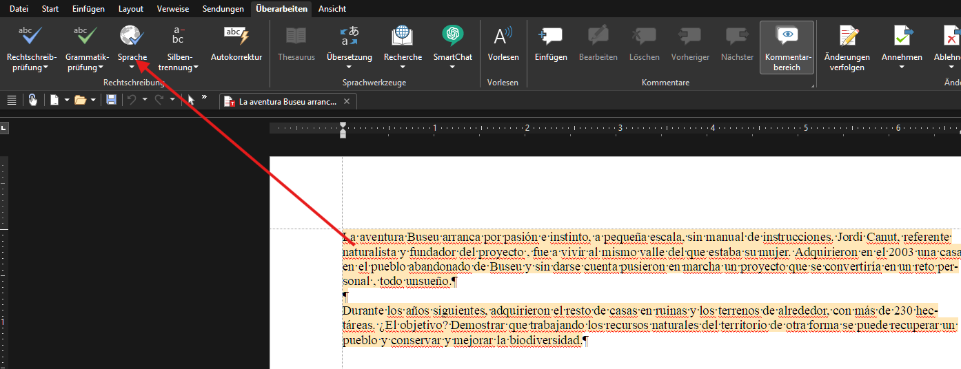The height and width of the screenshot is (369, 961).
Task: Expand the SmartChat dropdown arrow
Action: pyautogui.click(x=453, y=67)
